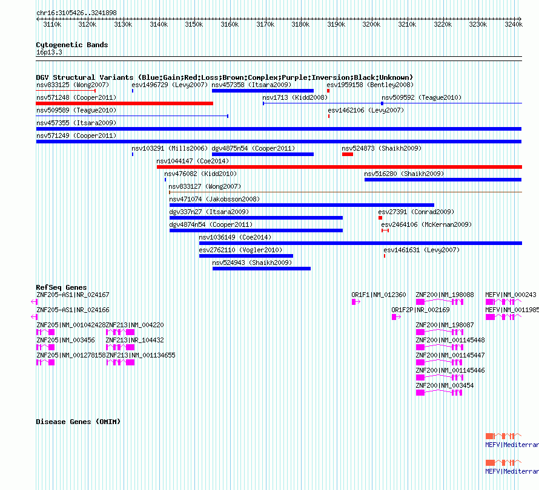Select ZNF200 NM_198087 gene glyph

pos(440,332)
